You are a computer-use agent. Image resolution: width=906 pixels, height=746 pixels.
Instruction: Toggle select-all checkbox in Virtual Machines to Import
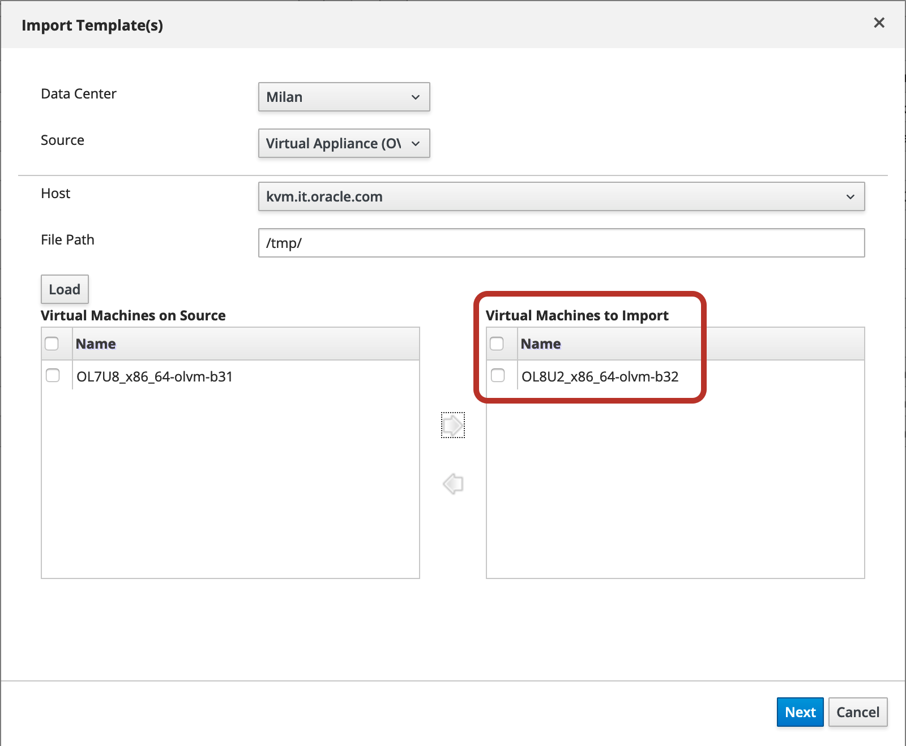[497, 344]
